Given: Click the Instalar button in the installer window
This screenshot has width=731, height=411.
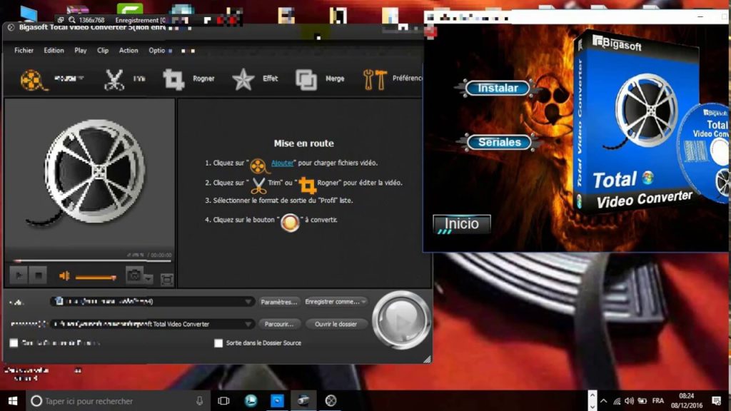Looking at the screenshot, I should pyautogui.click(x=498, y=88).
